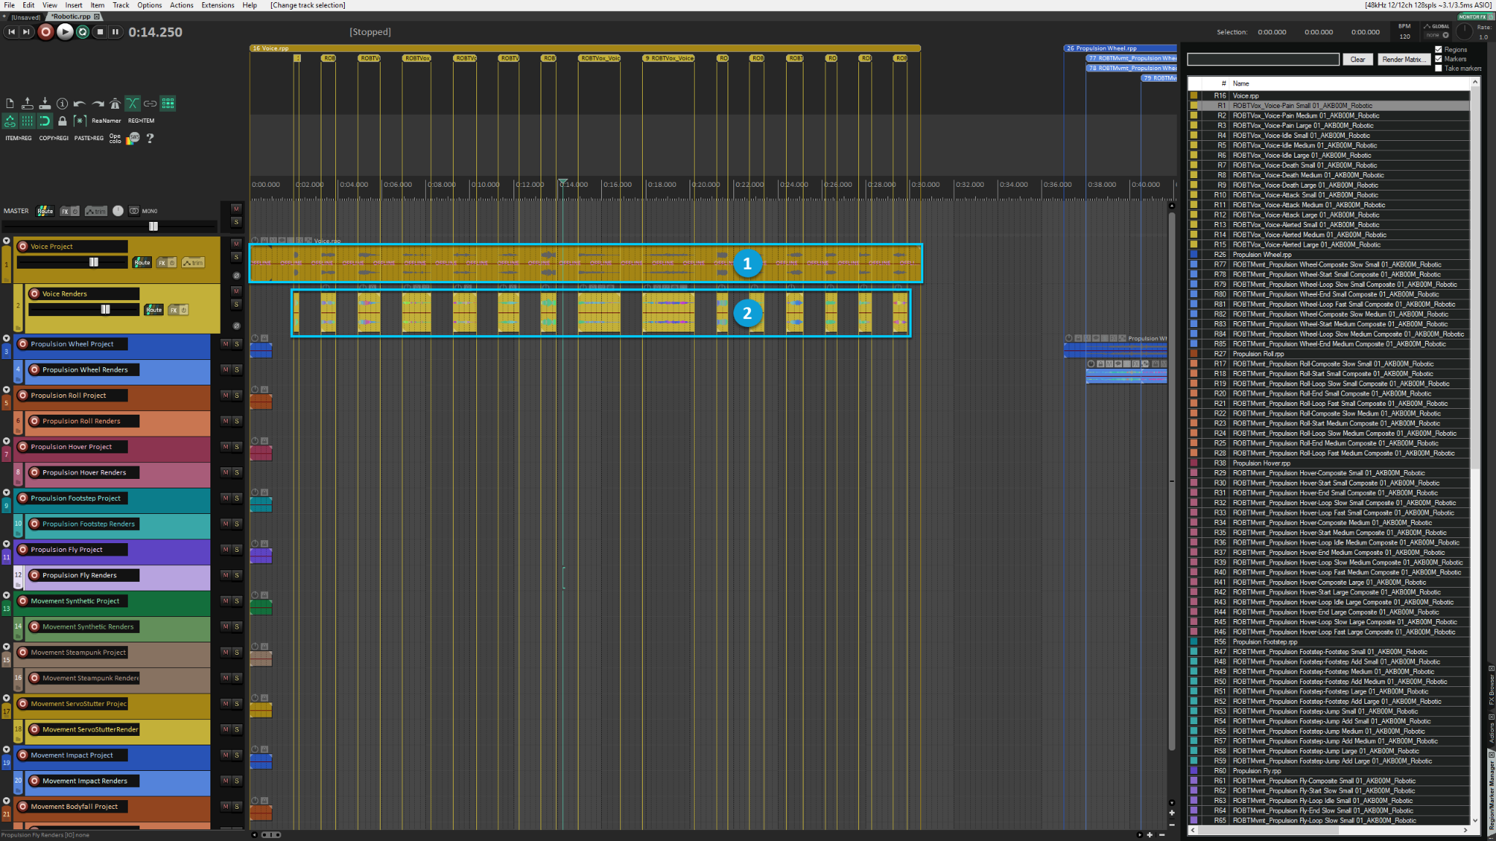The height and width of the screenshot is (841, 1496).
Task: Toggle the Regions checkbox
Action: pyautogui.click(x=1438, y=50)
